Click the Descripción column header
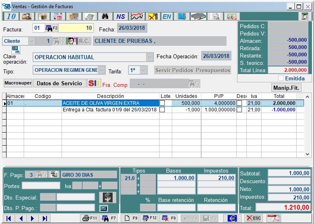315x224 pixels. pos(110,96)
